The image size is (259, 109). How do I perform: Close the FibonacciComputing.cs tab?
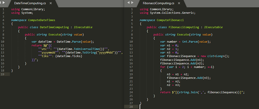coord(179,3)
